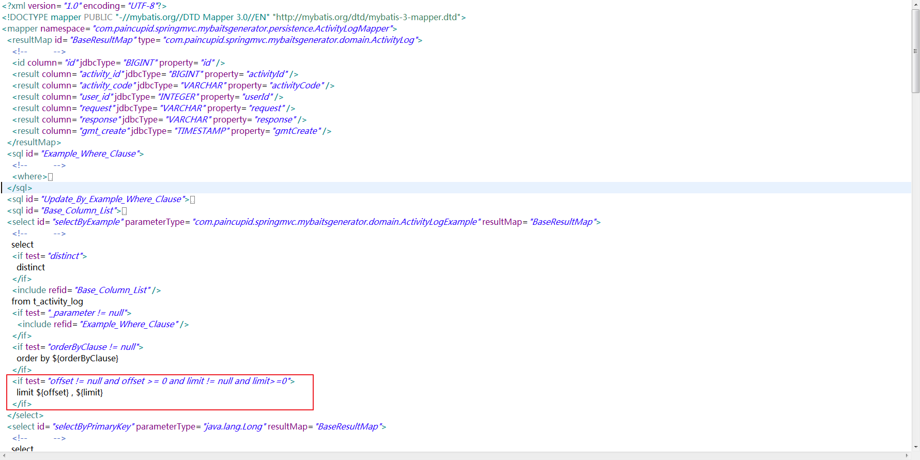Click the "orderByClause != null" test value
This screenshot has height=460, width=920.
[94, 347]
